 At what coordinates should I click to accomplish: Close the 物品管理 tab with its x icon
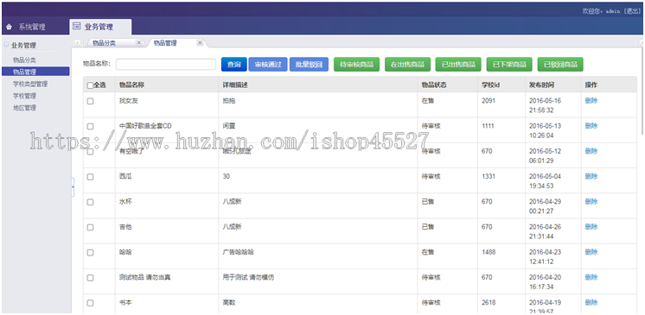200,42
